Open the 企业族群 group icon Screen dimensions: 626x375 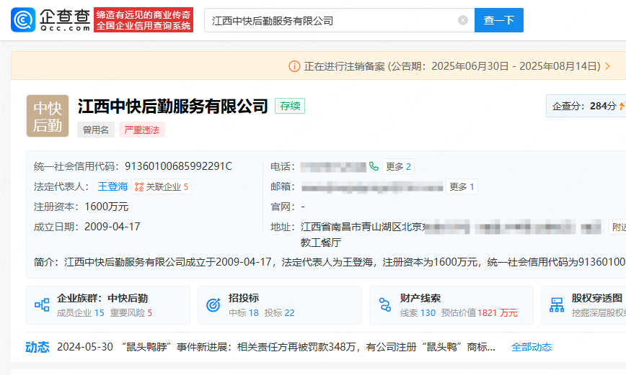point(42,305)
